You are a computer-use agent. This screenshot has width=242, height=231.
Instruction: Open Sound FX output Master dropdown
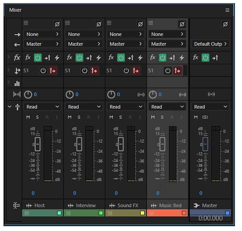click(126, 44)
